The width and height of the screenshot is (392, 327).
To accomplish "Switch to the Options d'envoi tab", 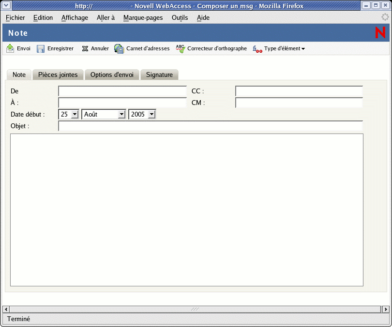I will point(112,74).
